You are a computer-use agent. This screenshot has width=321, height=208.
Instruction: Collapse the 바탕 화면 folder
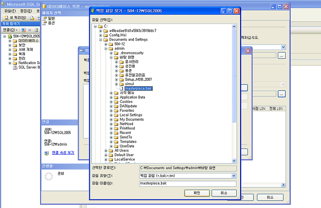(x=111, y=57)
